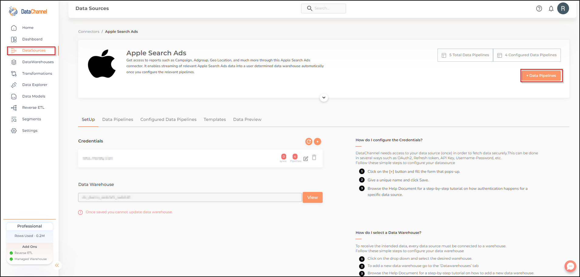Click the Home menu label
Screen dimensions: 580x277
(28, 28)
